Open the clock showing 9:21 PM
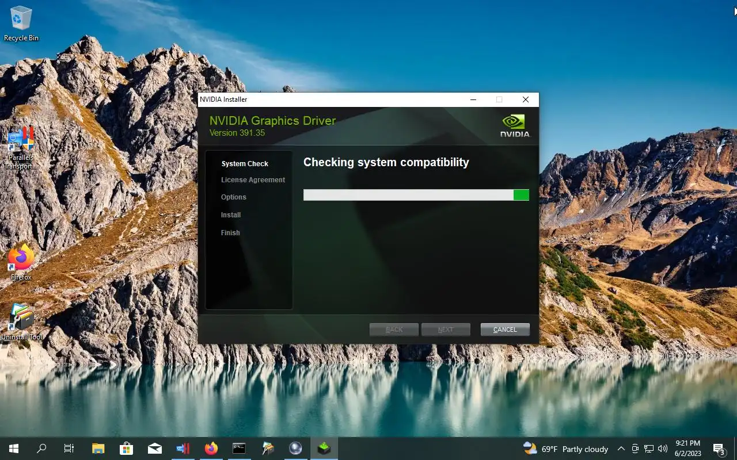This screenshot has height=460, width=737. (x=687, y=448)
